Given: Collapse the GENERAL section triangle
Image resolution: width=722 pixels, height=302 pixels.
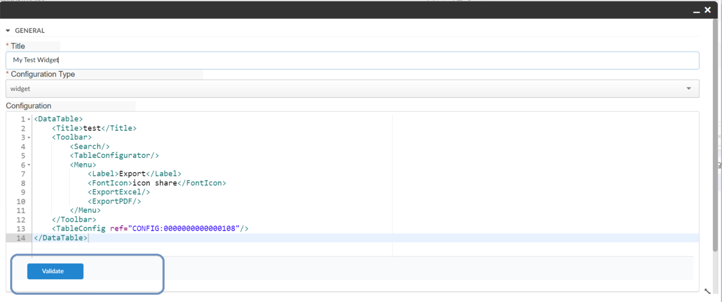Looking at the screenshot, I should [8, 31].
